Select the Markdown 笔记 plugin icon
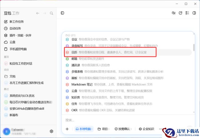The image size is (200, 138). 67,84
